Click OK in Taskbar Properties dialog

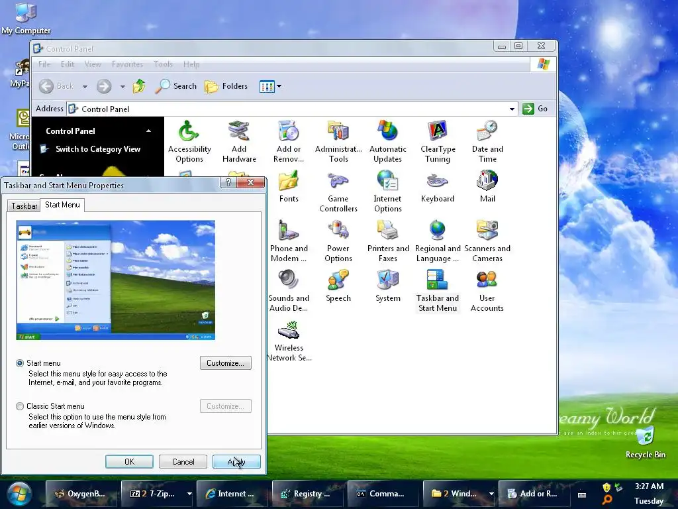[129, 462]
